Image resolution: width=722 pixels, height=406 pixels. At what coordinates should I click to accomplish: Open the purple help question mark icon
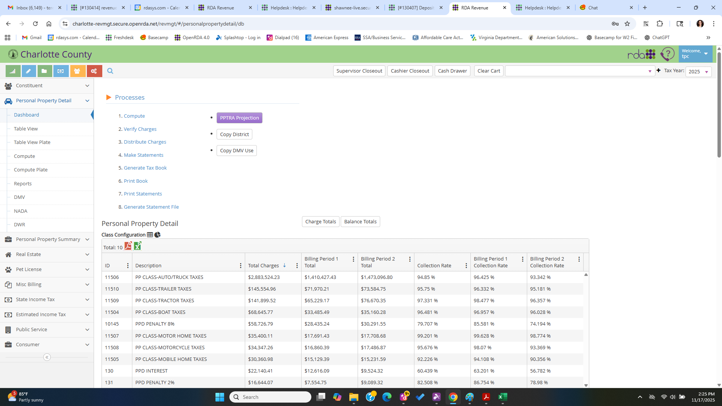(667, 55)
